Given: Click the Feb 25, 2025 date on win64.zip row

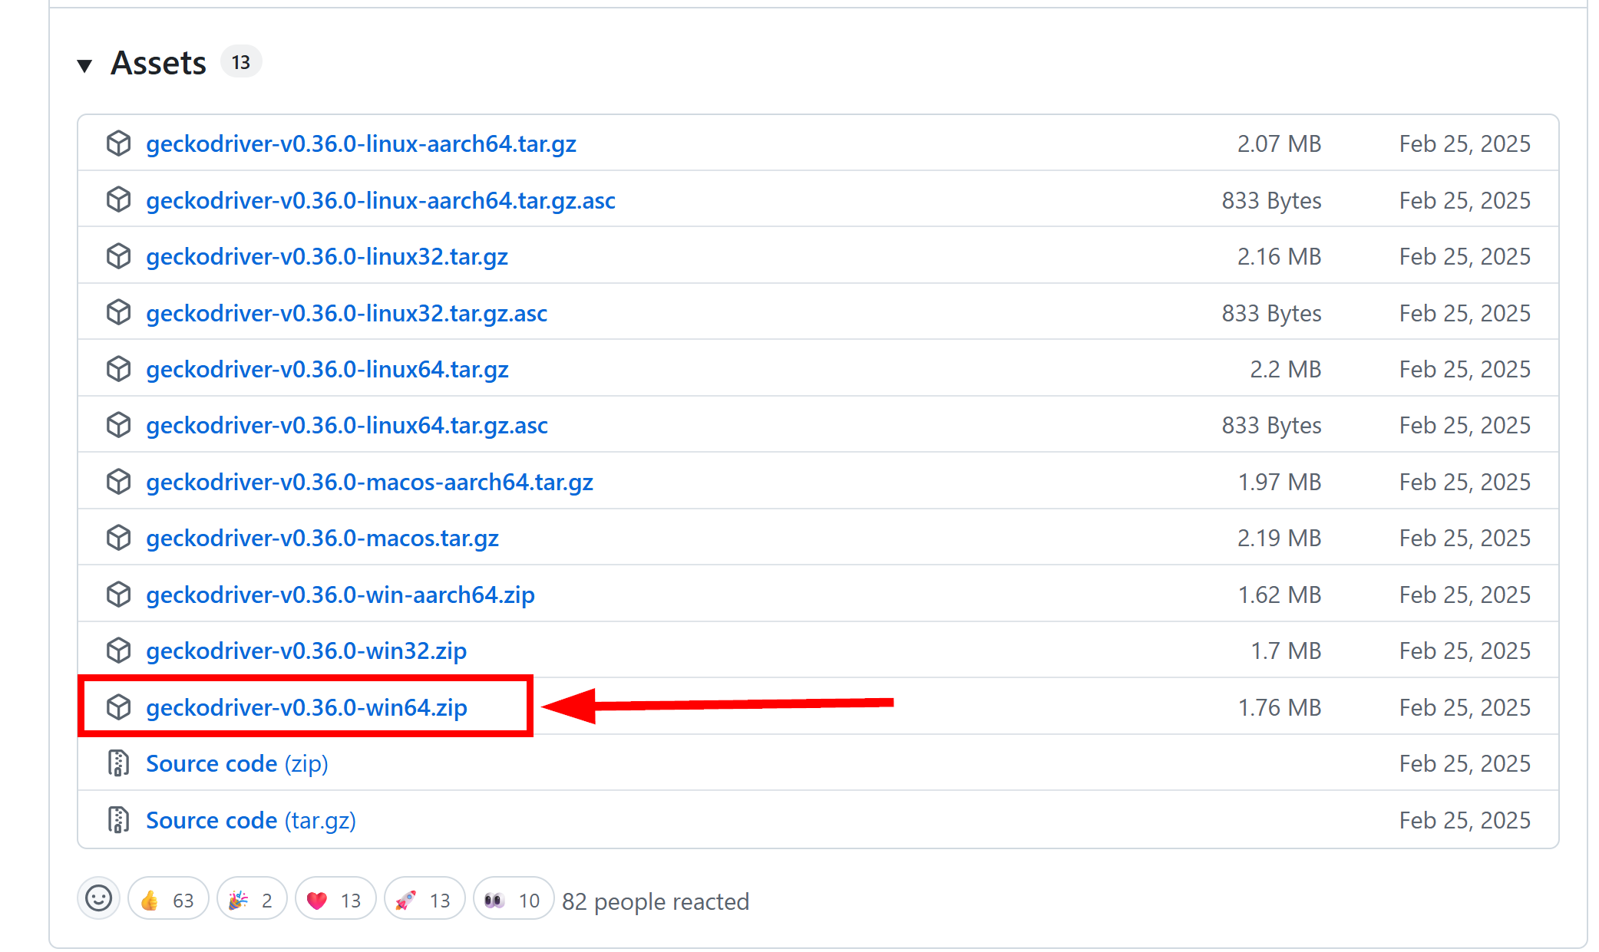Looking at the screenshot, I should [x=1465, y=707].
